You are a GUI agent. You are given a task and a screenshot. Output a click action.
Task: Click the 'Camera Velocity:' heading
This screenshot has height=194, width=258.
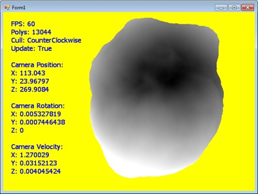click(x=37, y=147)
